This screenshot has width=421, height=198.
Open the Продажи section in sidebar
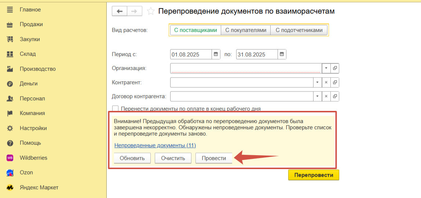[x=31, y=24]
